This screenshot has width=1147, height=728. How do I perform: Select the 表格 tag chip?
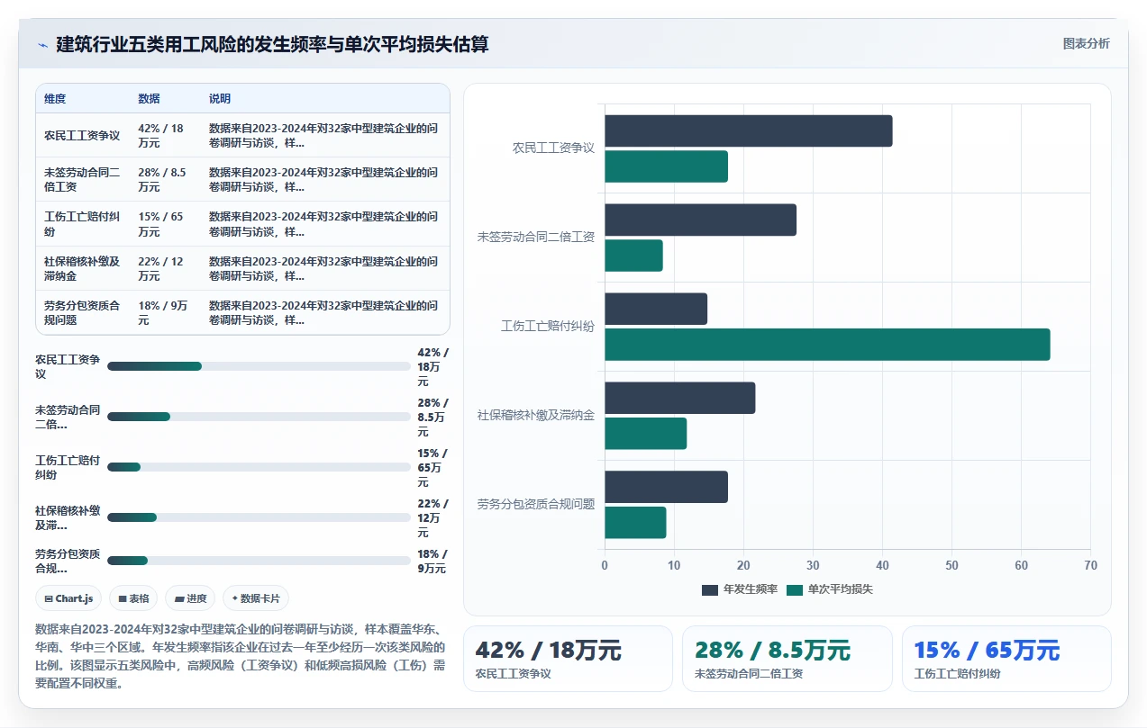[x=133, y=598]
